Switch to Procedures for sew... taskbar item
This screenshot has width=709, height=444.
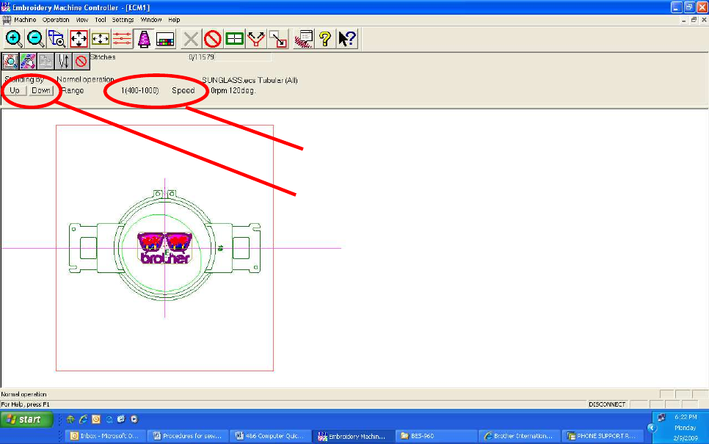(x=188, y=436)
